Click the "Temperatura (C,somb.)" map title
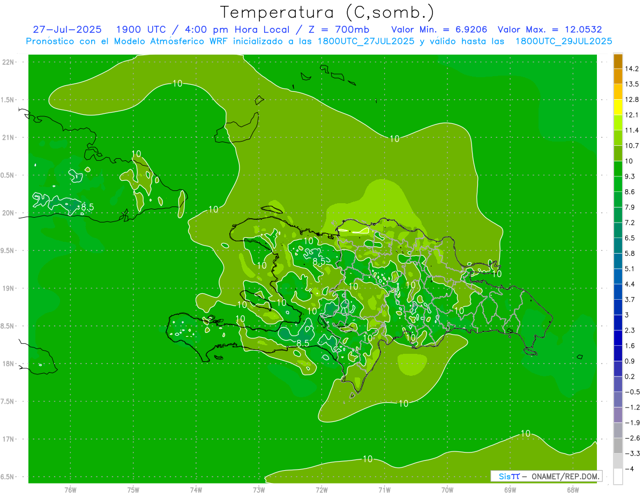Screen dimensions: 643x497 327,12
